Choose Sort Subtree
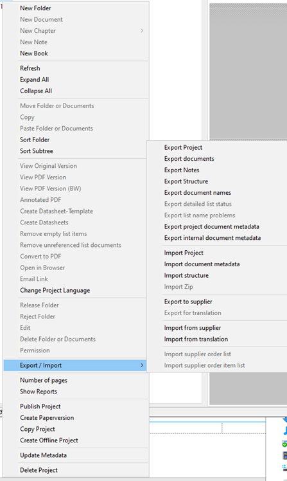Screen dimensions: 287x481 [37, 151]
